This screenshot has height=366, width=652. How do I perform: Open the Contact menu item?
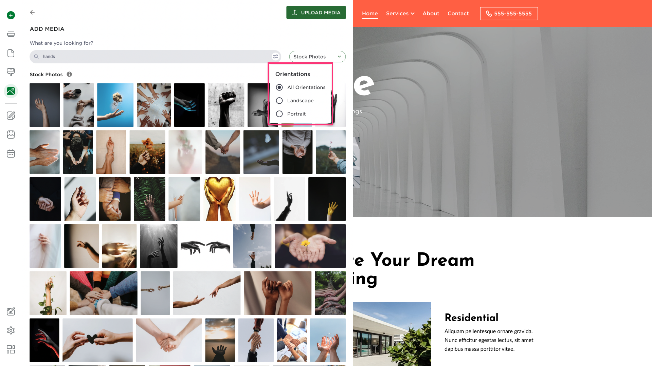click(458, 14)
